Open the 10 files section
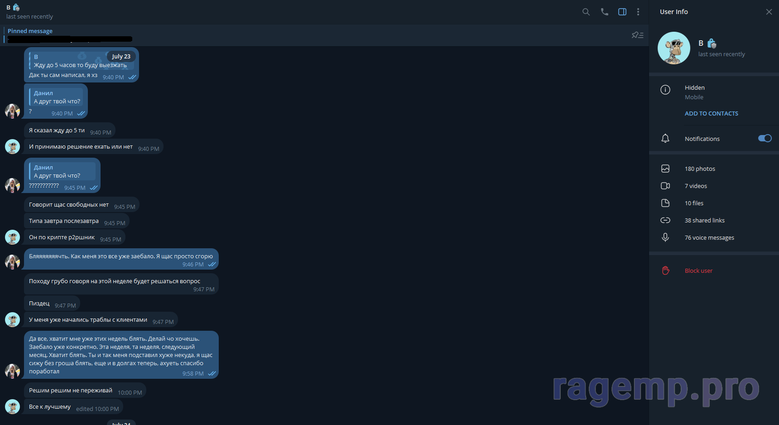The width and height of the screenshot is (779, 425). (694, 203)
